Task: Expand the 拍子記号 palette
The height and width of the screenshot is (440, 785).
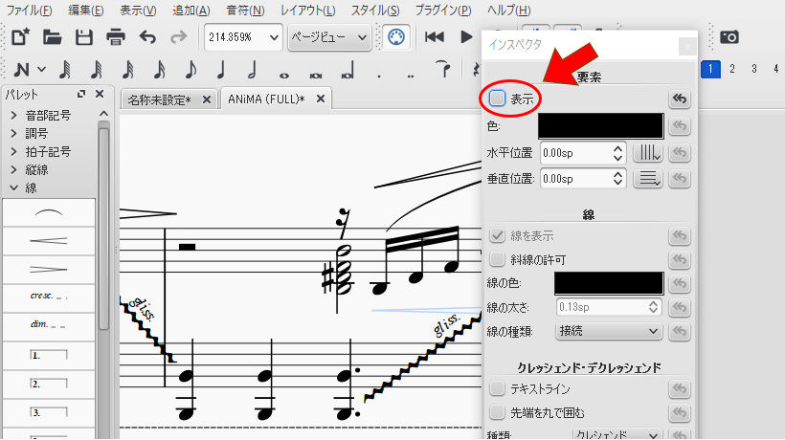Action: click(14, 151)
